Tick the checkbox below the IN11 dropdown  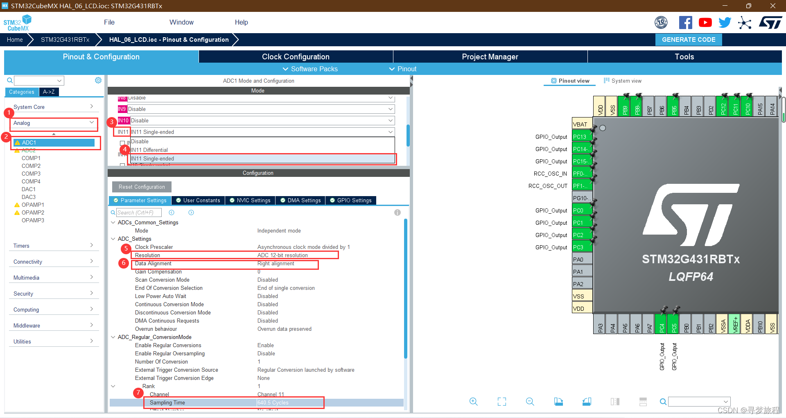[x=122, y=143]
